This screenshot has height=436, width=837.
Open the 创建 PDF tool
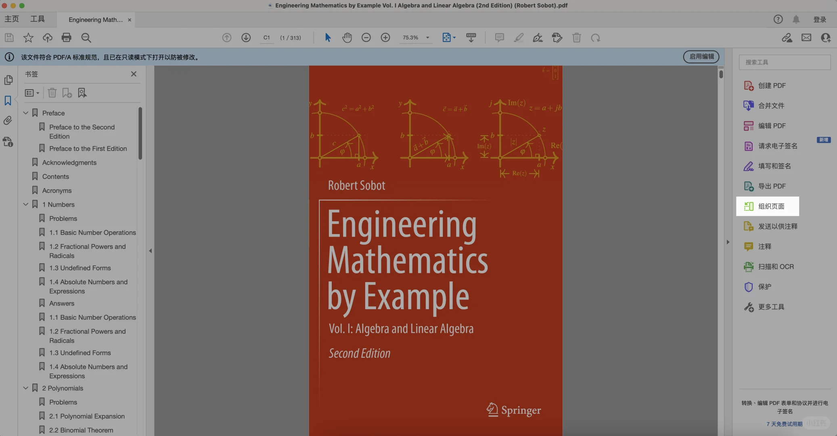[765, 86]
